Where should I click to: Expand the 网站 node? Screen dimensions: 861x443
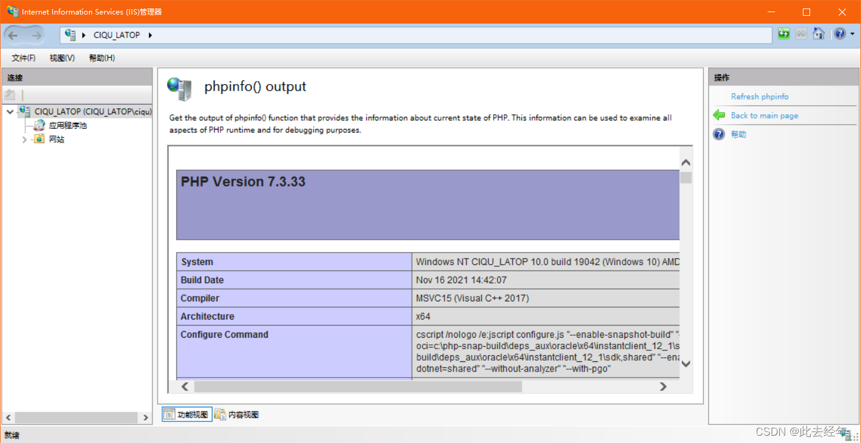point(24,139)
